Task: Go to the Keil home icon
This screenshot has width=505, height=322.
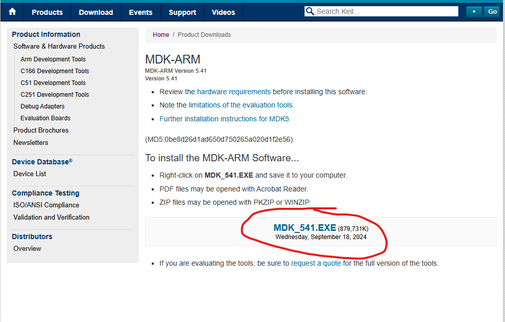Action: point(12,12)
